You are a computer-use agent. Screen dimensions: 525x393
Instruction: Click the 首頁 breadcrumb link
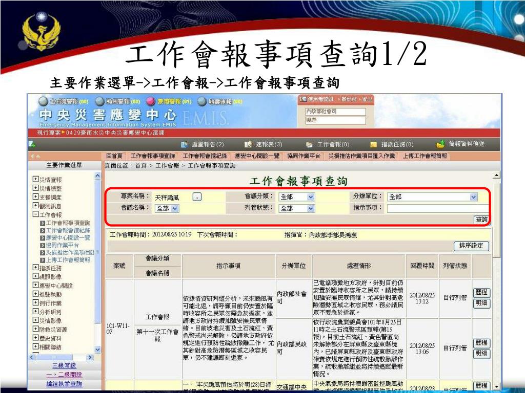[140, 165]
